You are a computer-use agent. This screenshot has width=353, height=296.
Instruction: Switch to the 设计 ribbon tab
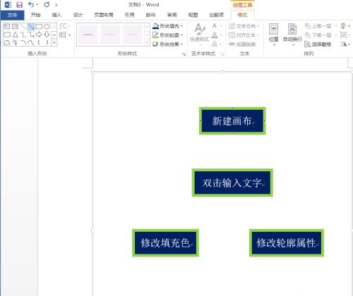(78, 15)
